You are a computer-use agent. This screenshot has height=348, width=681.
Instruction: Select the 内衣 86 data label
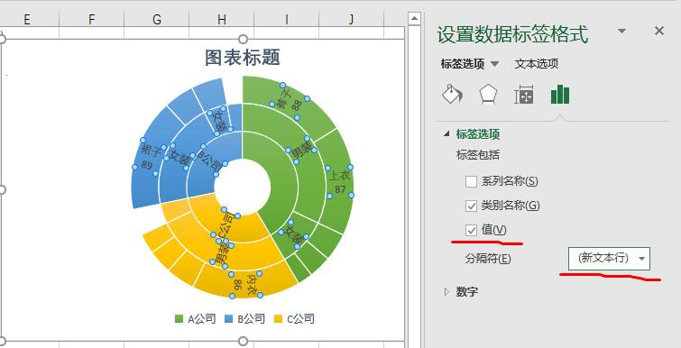click(x=245, y=285)
